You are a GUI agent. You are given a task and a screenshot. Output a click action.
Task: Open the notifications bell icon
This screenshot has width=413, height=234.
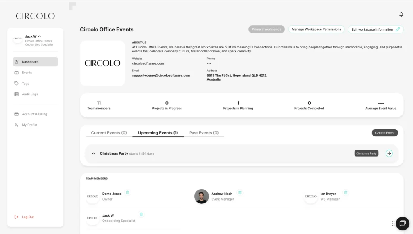click(x=401, y=15)
